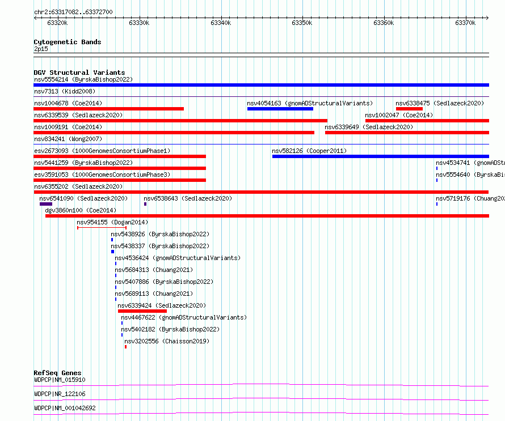Screen dimensions: 505x421
Task: Click the nsv834241 (Wong2007) label
Action: [68, 139]
